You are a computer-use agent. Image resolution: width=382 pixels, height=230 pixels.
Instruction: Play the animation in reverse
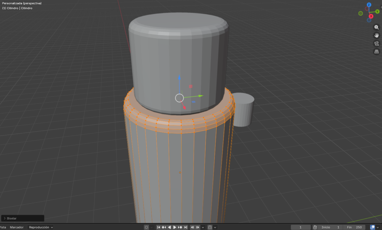pyautogui.click(x=169, y=227)
